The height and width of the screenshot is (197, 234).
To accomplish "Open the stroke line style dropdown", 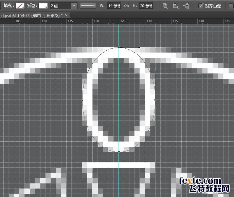I will pyautogui.click(x=88, y=6).
